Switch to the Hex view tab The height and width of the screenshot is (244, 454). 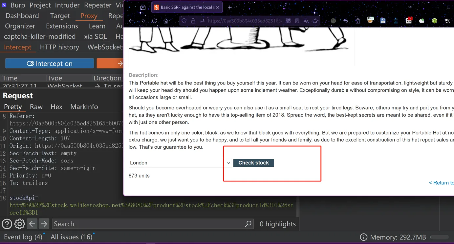tap(56, 107)
